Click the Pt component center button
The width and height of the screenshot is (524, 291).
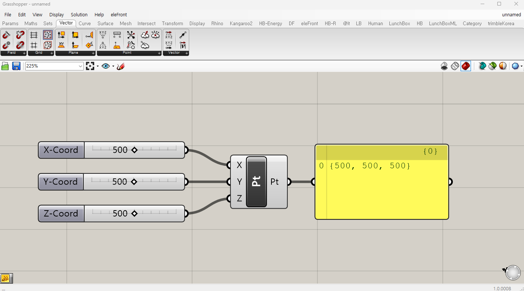[x=256, y=182]
